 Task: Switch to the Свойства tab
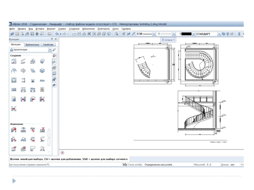pyautogui.click(x=49, y=45)
